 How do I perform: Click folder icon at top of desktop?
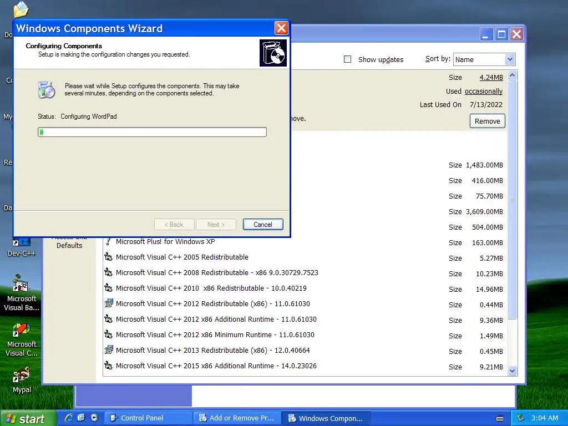point(21,9)
